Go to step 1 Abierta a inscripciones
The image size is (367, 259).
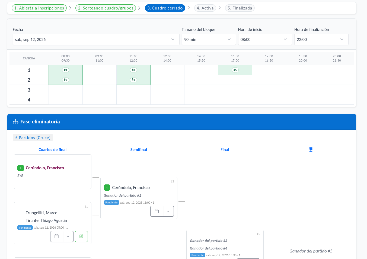click(x=39, y=8)
